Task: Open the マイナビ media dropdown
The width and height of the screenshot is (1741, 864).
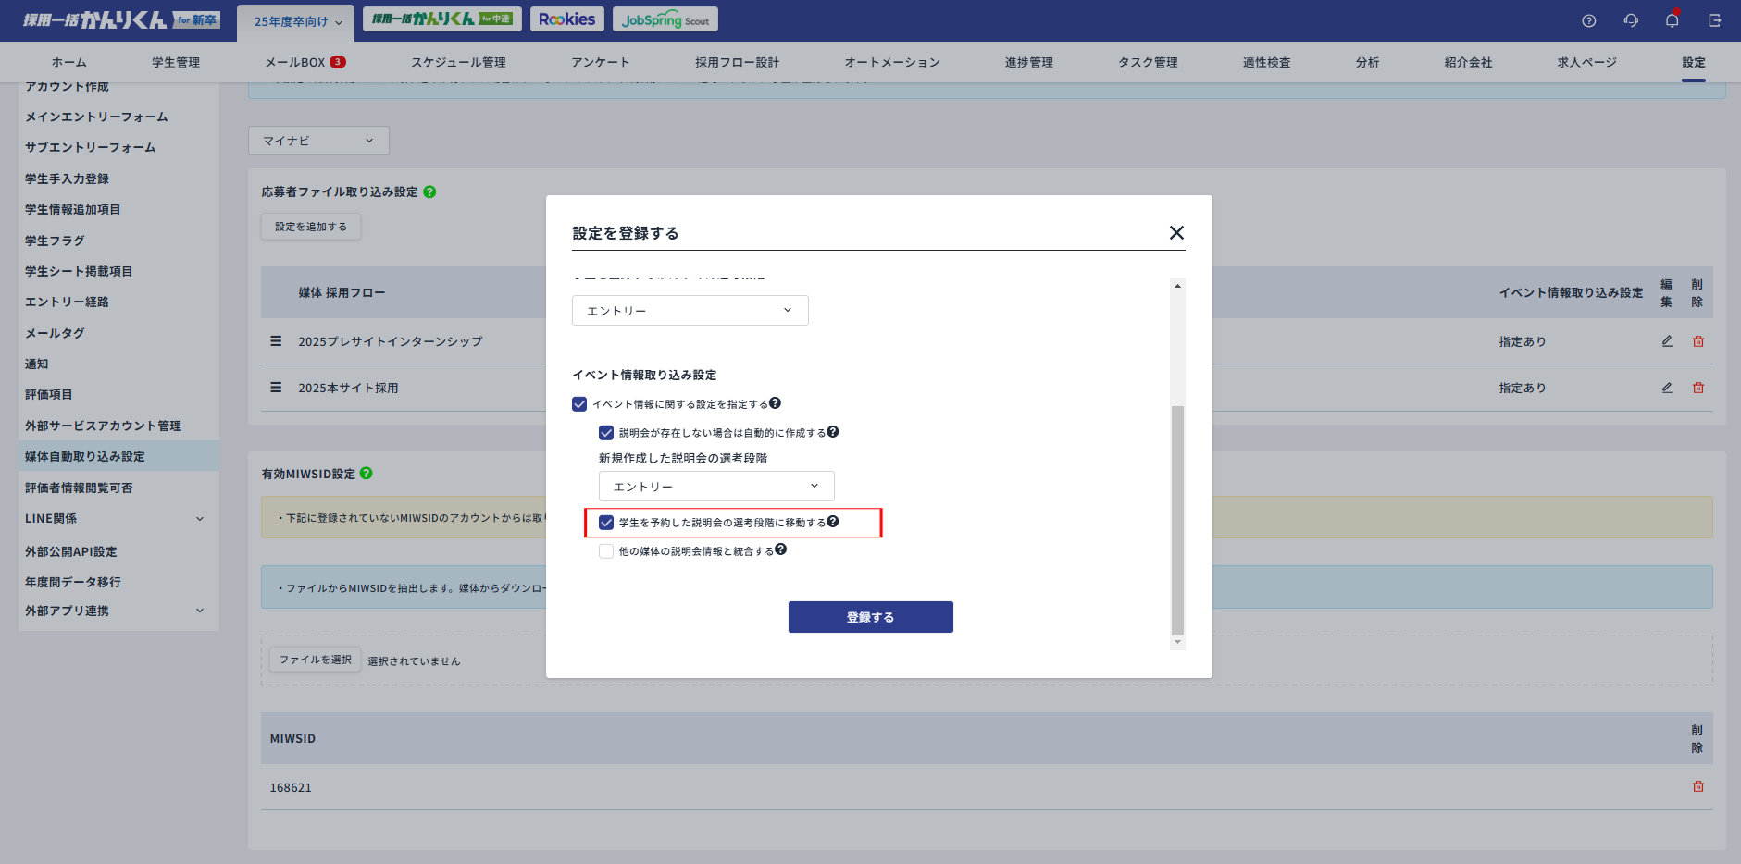Action: coord(318,141)
